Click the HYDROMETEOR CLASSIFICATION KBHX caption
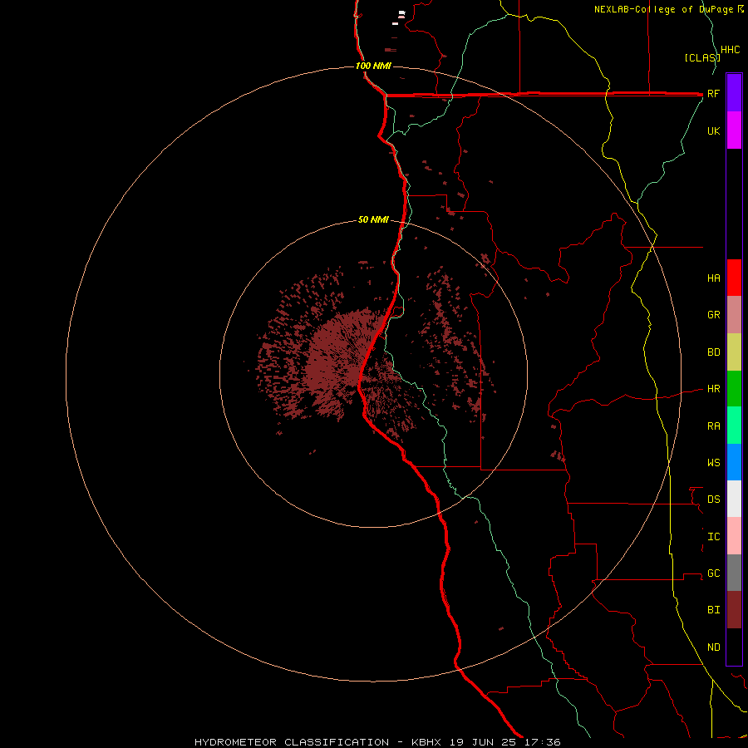Screen dimensions: 748x748 (x=377, y=742)
